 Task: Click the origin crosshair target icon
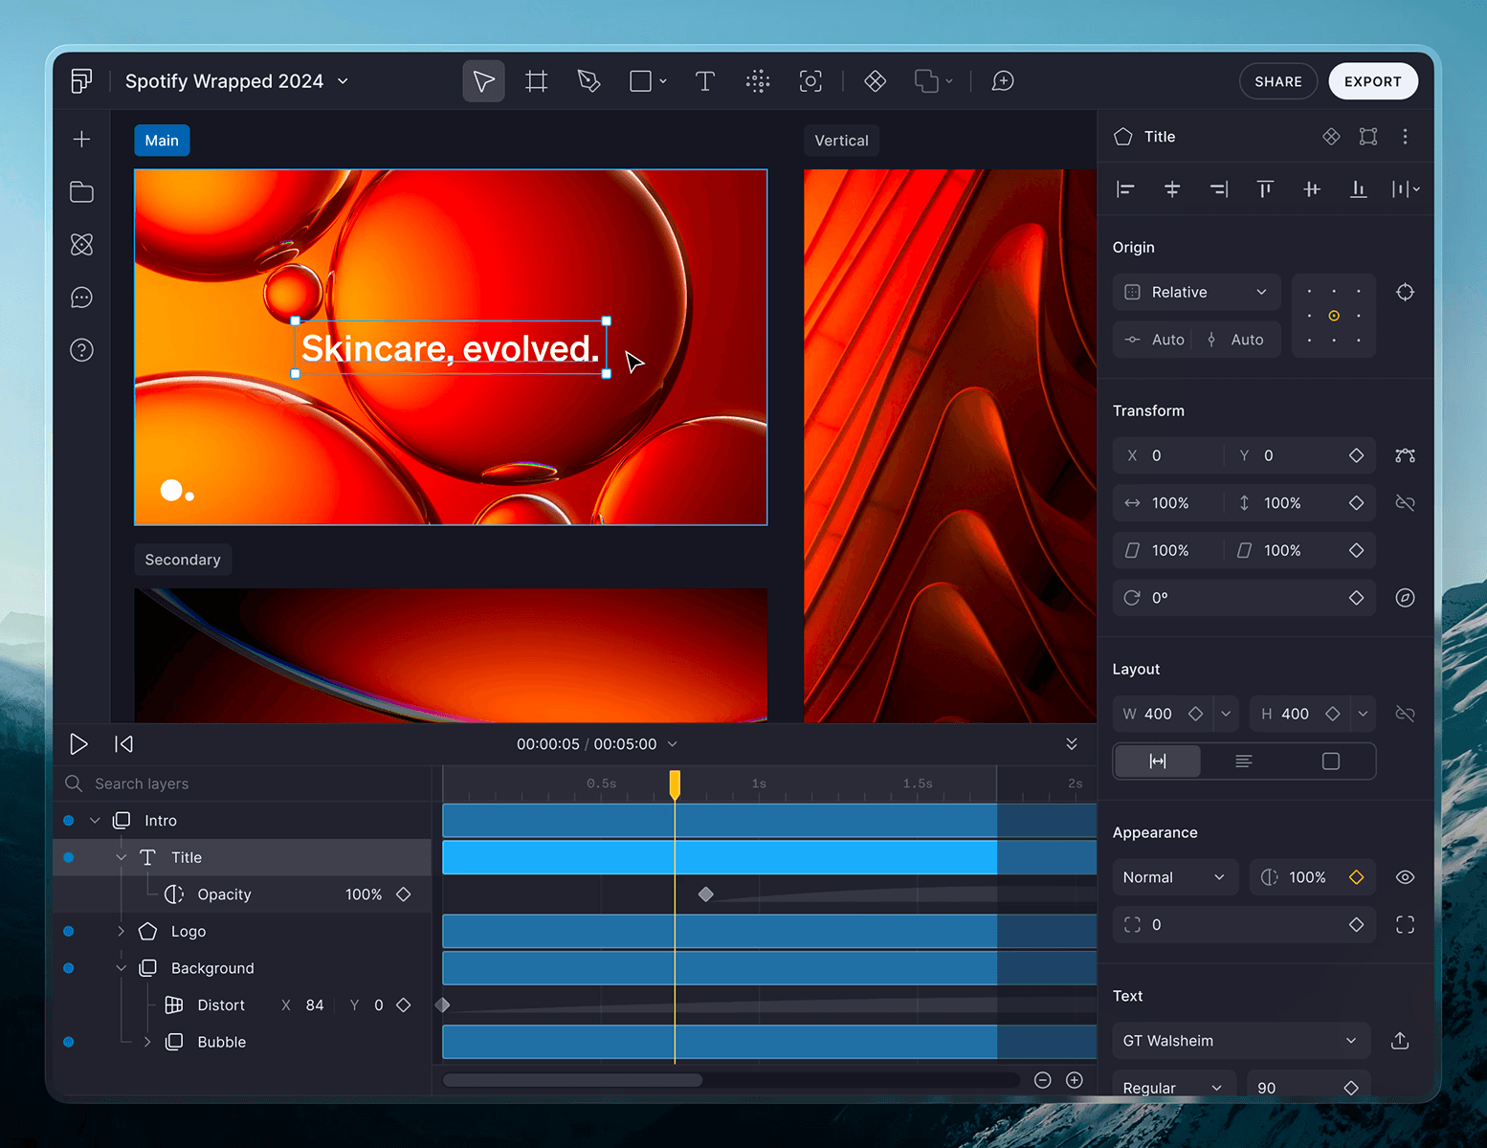point(1405,293)
